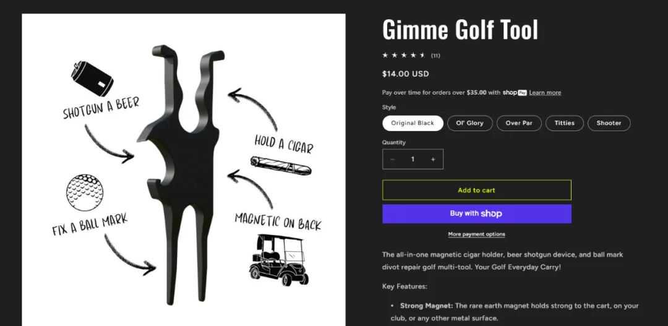668x326 pixels.
Task: Pick the Titties style option
Action: click(x=565, y=123)
